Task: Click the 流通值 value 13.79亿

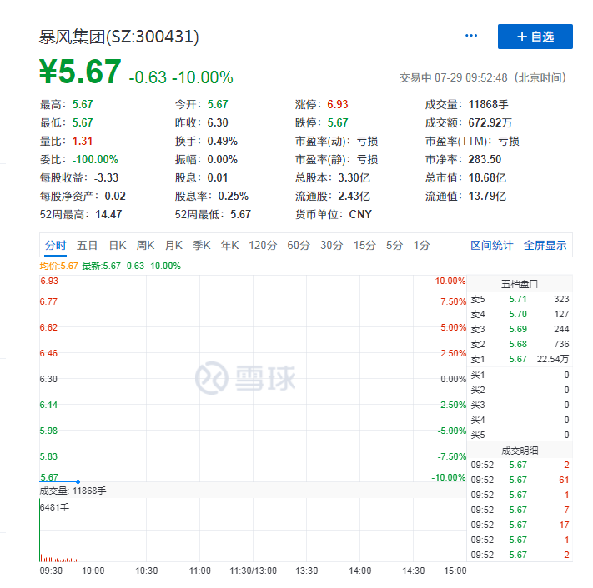Action: tap(487, 196)
